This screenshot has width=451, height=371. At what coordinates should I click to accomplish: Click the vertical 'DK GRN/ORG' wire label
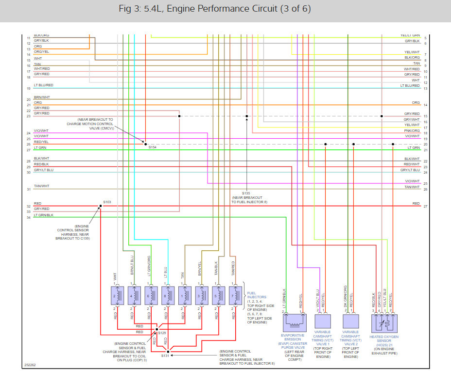pyautogui.click(x=345, y=296)
